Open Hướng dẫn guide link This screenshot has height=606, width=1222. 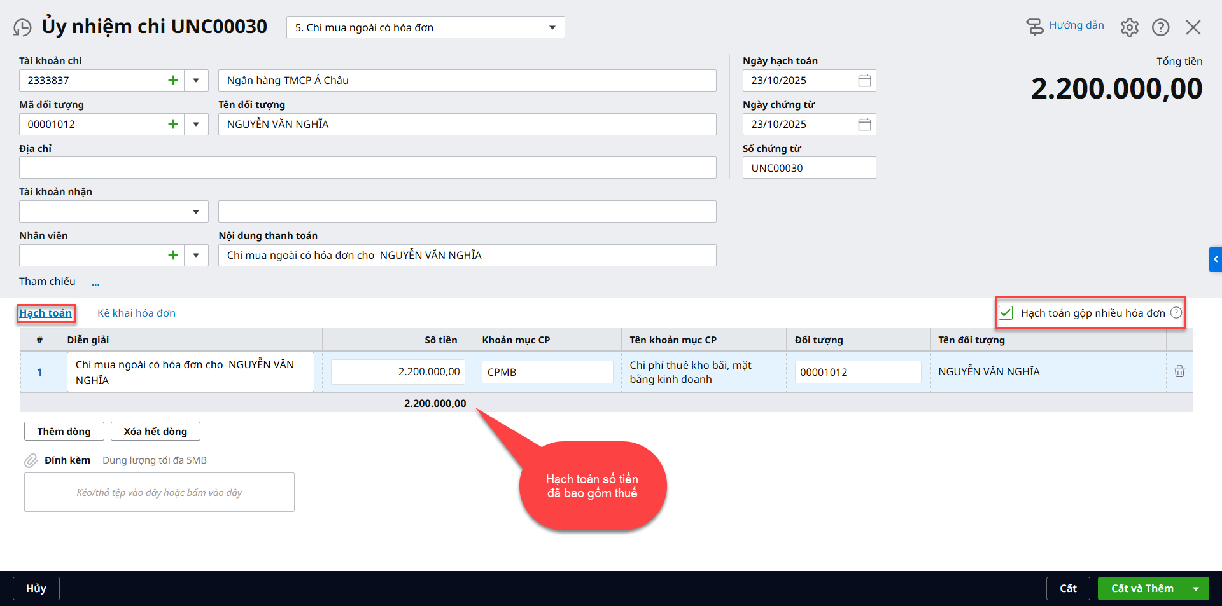coord(1076,25)
